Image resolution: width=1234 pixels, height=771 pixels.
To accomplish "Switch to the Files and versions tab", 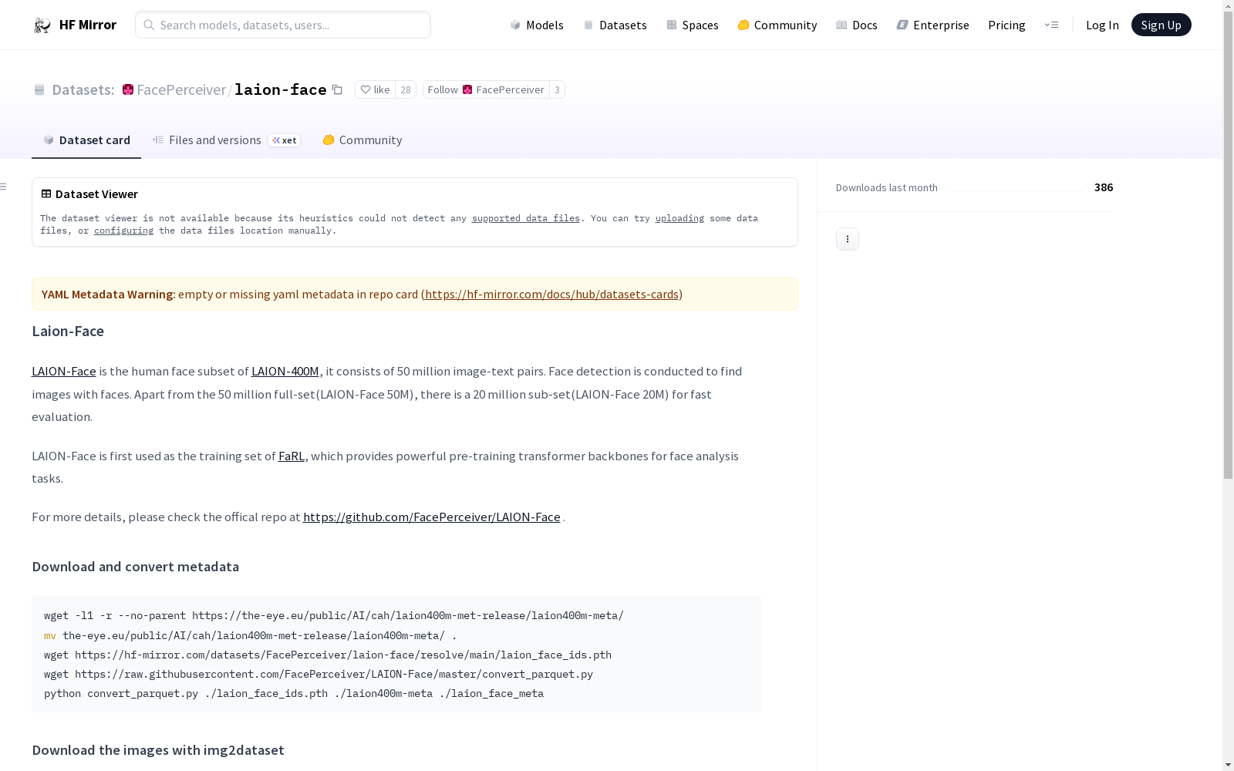I will pyautogui.click(x=226, y=140).
